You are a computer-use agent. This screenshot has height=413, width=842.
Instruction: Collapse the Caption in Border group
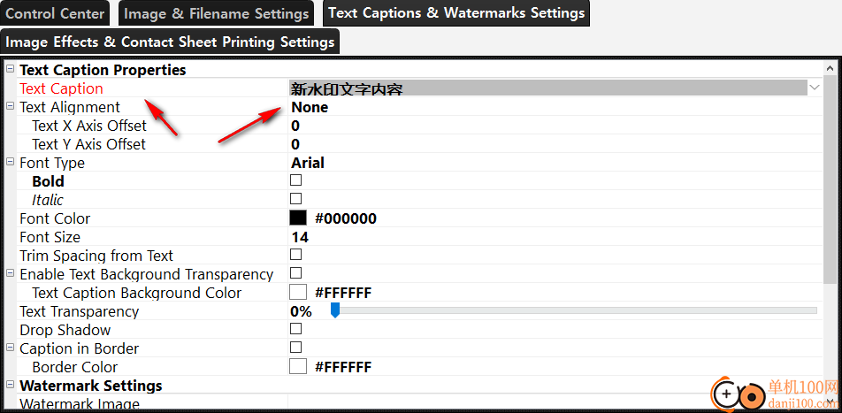11,348
